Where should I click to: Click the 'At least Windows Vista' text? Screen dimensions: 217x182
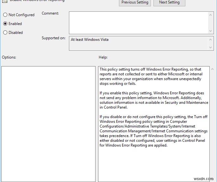click(x=90, y=40)
